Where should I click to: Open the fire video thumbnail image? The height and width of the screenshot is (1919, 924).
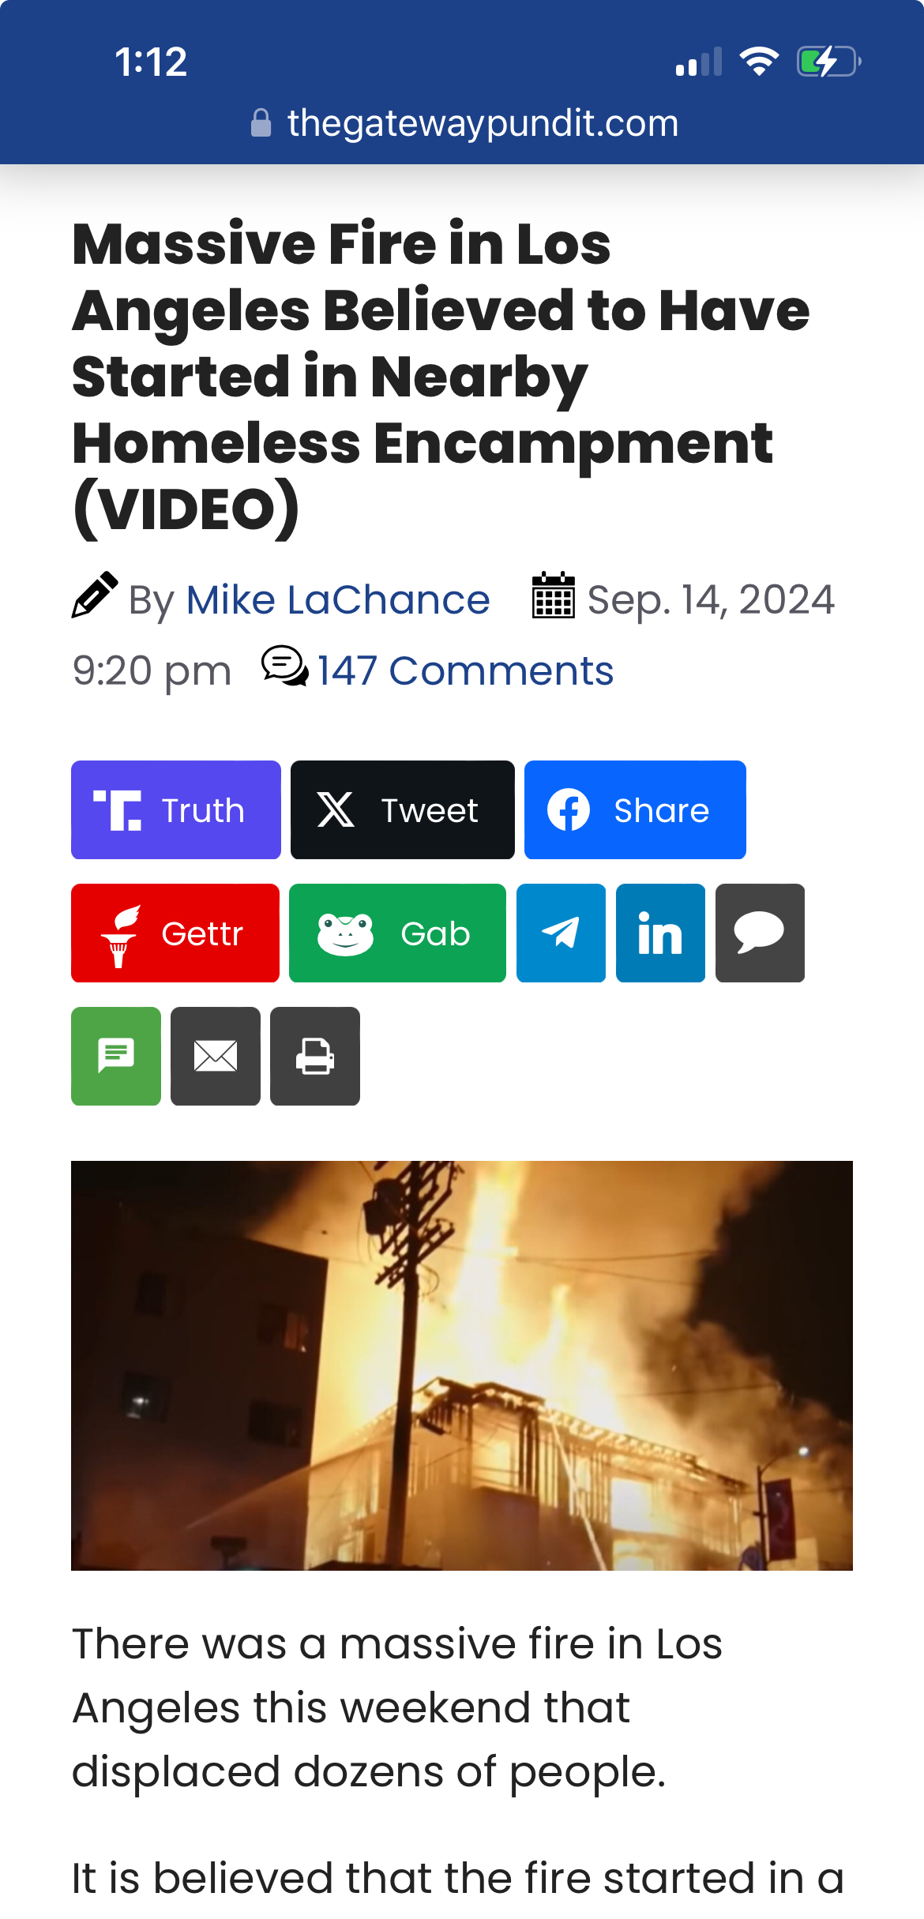tap(462, 1365)
